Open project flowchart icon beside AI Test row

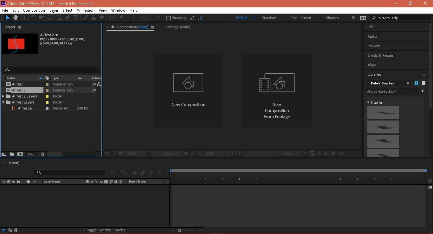(99, 84)
